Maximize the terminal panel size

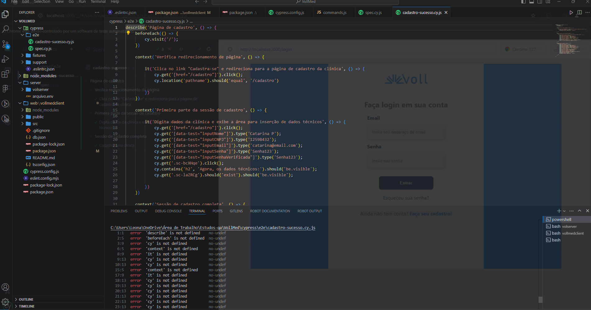point(579,211)
